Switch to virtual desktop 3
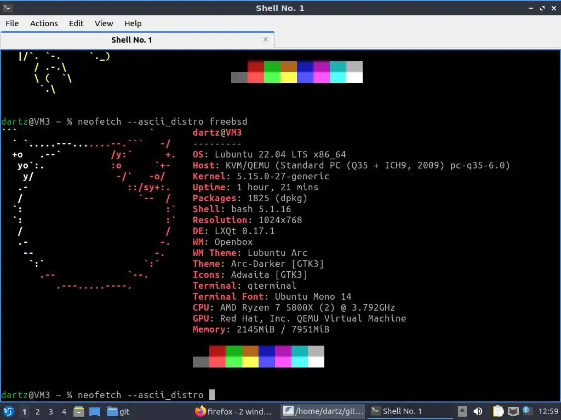The width and height of the screenshot is (561, 420). 51,412
